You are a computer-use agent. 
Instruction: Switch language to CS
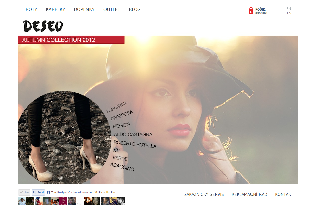pos(289,13)
